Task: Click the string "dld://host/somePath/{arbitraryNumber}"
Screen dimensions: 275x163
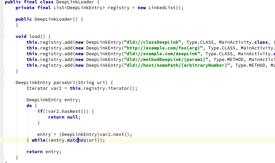Action: [177, 65]
